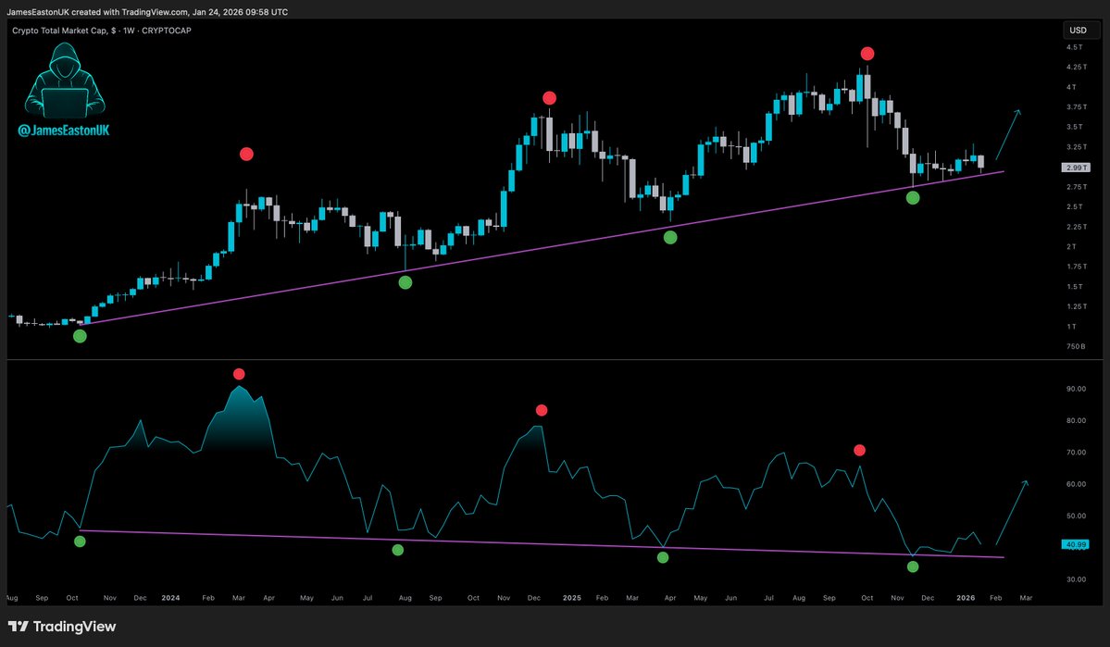Image resolution: width=1110 pixels, height=647 pixels.
Task: Click the 2026 label on the time axis
Action: click(x=966, y=598)
